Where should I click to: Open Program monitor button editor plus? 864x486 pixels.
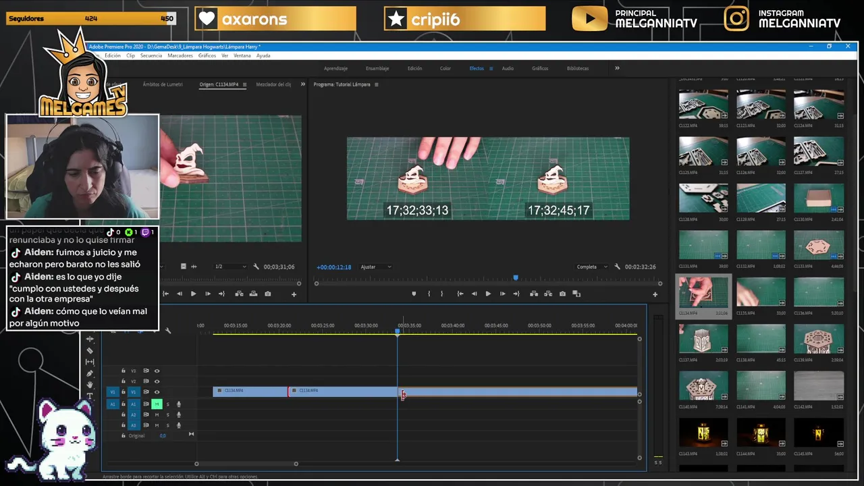(x=655, y=294)
